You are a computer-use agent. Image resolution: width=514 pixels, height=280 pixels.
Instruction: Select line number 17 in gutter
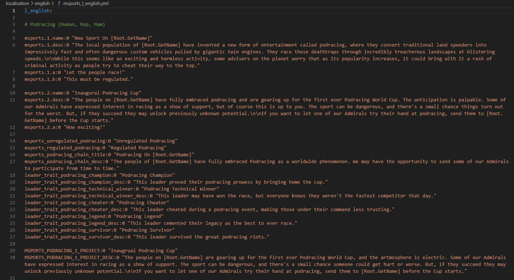pos(13,161)
